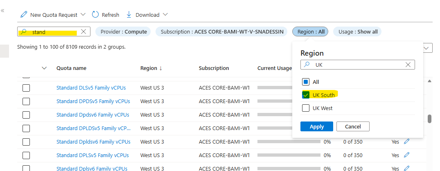Click usage bar of Standard DPLSv5 row
This screenshot has width=440, height=171.
[x=289, y=155]
